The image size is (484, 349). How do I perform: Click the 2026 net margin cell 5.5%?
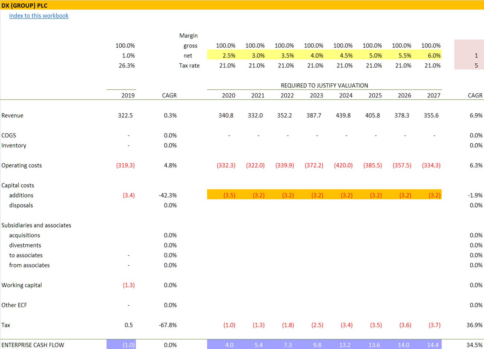click(405, 56)
